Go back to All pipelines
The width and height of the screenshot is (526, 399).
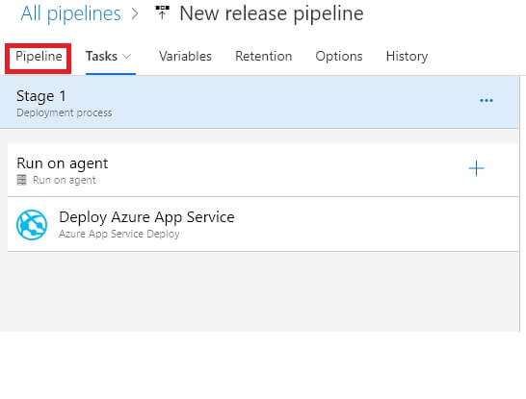(70, 13)
